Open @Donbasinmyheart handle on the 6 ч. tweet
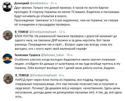Viewport: 125px width, 101px height. [43, 75]
